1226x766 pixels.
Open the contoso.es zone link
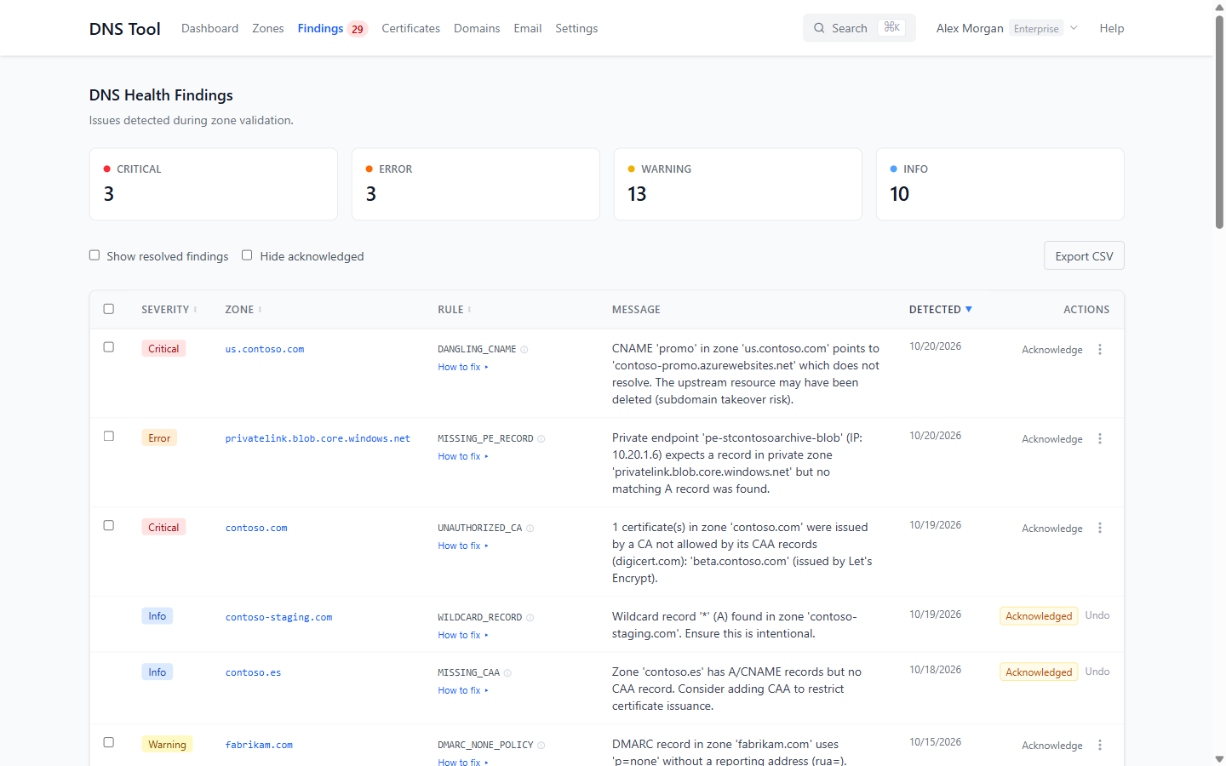point(253,672)
